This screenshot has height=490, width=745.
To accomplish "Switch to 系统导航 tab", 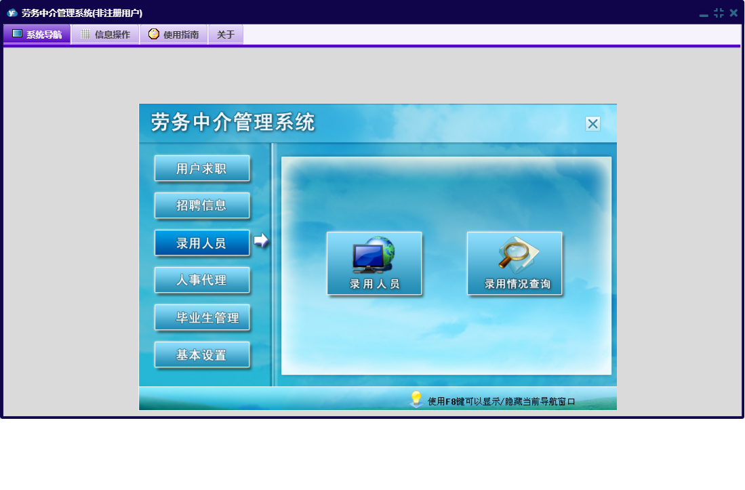I will click(37, 34).
